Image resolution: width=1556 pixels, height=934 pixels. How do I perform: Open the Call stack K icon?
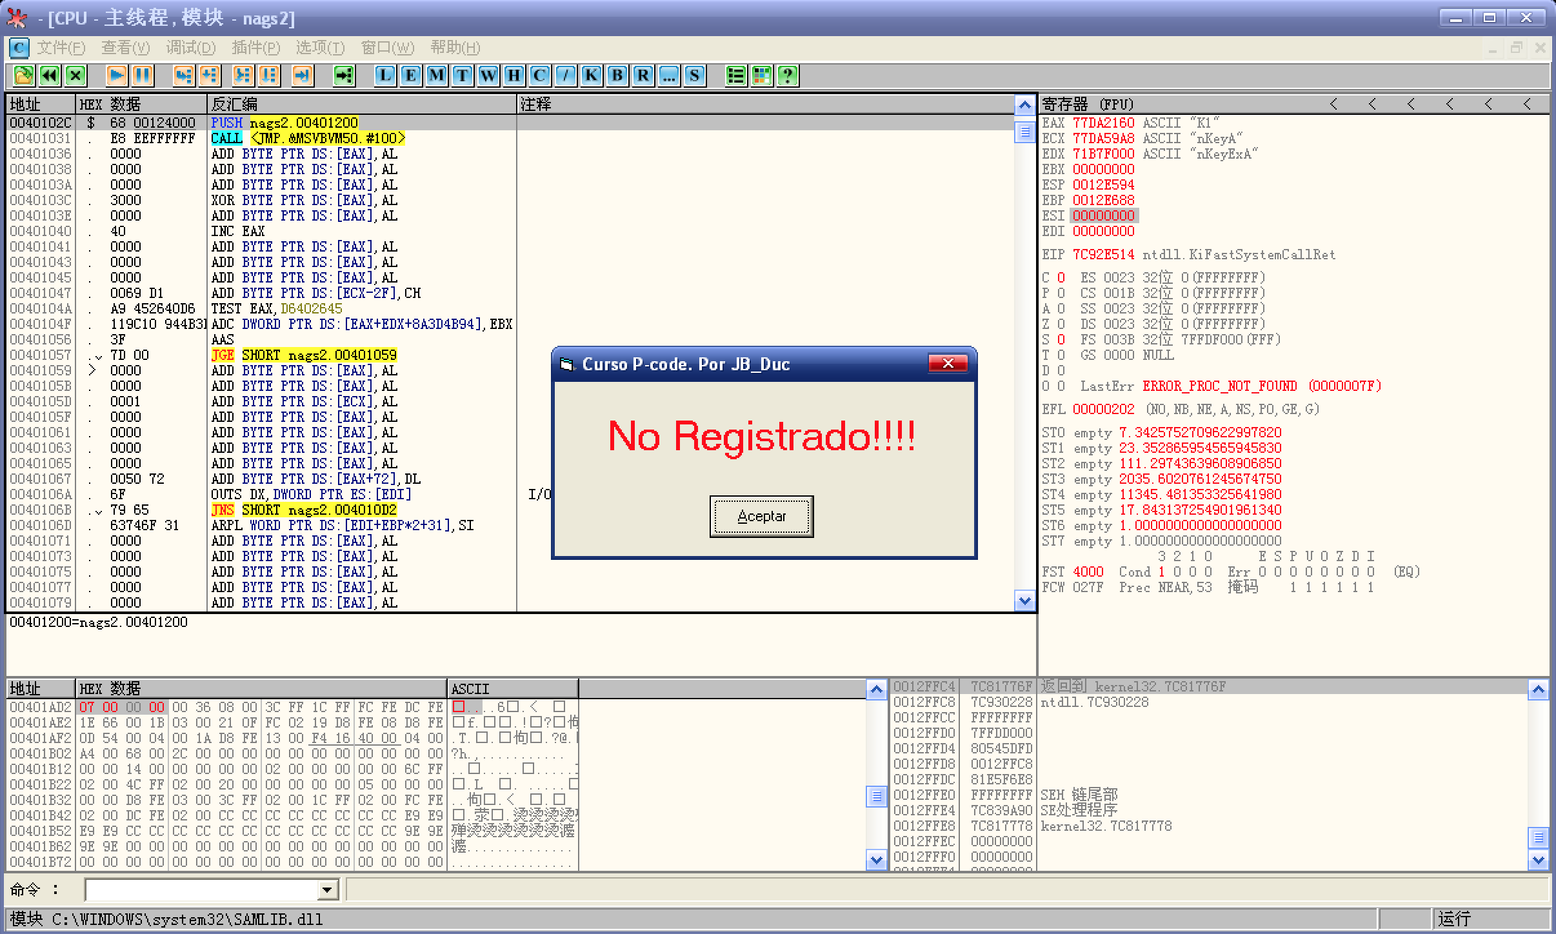[592, 76]
